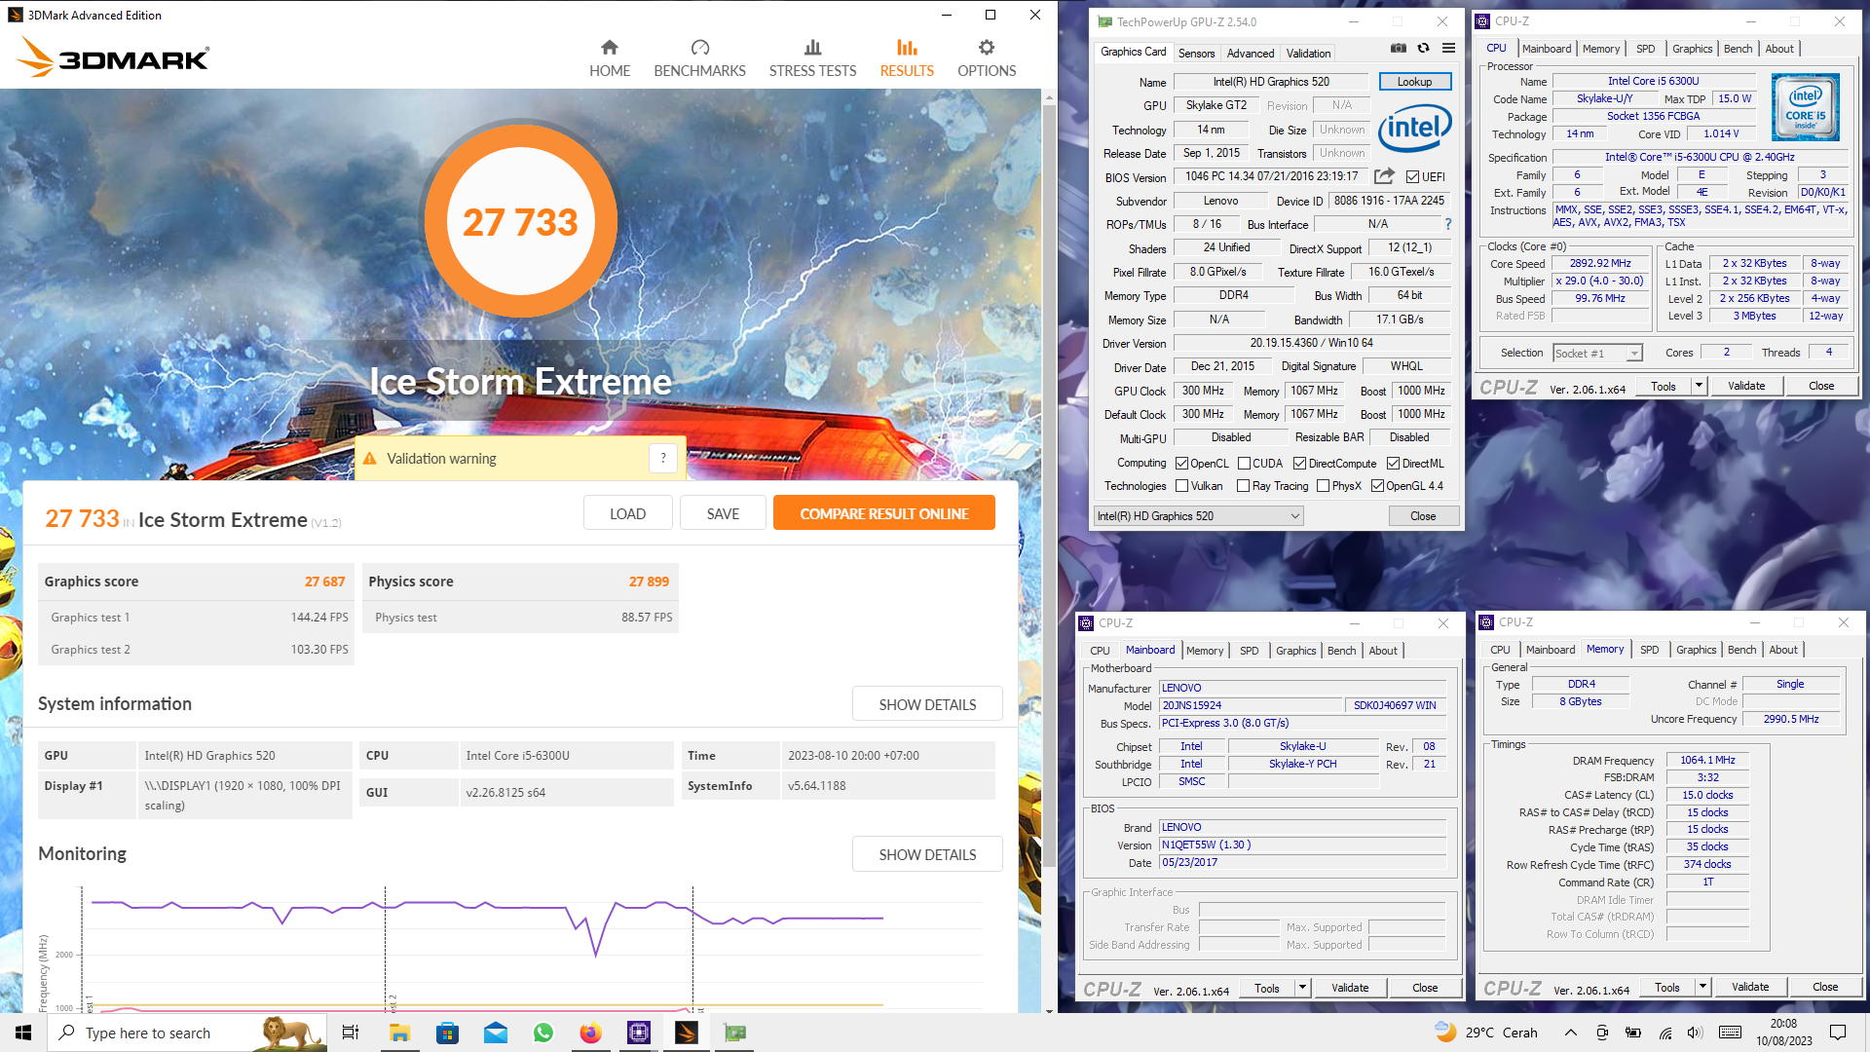This screenshot has height=1052, width=1870.
Task: Open Mail app from taskbar
Action: [495, 1033]
